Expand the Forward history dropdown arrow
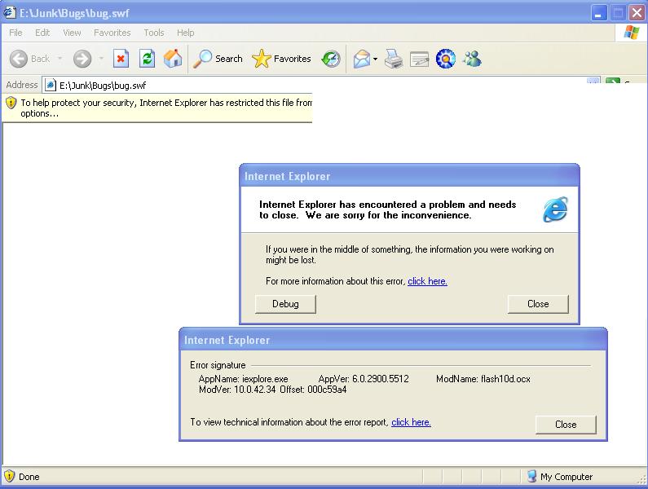This screenshot has height=489, width=648. (x=101, y=59)
